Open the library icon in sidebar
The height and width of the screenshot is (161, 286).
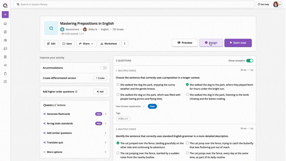click(x=5, y=32)
